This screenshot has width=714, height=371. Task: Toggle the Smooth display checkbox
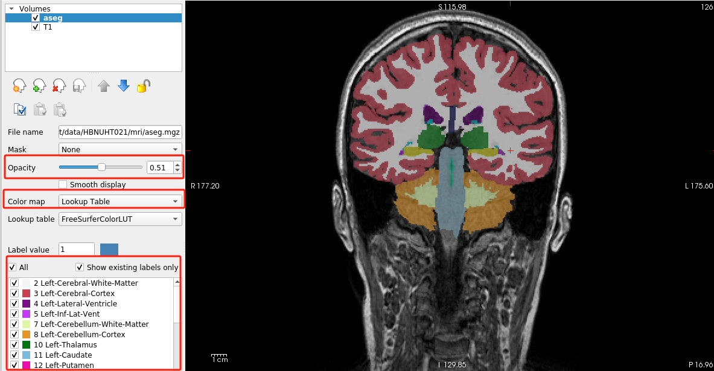click(63, 184)
